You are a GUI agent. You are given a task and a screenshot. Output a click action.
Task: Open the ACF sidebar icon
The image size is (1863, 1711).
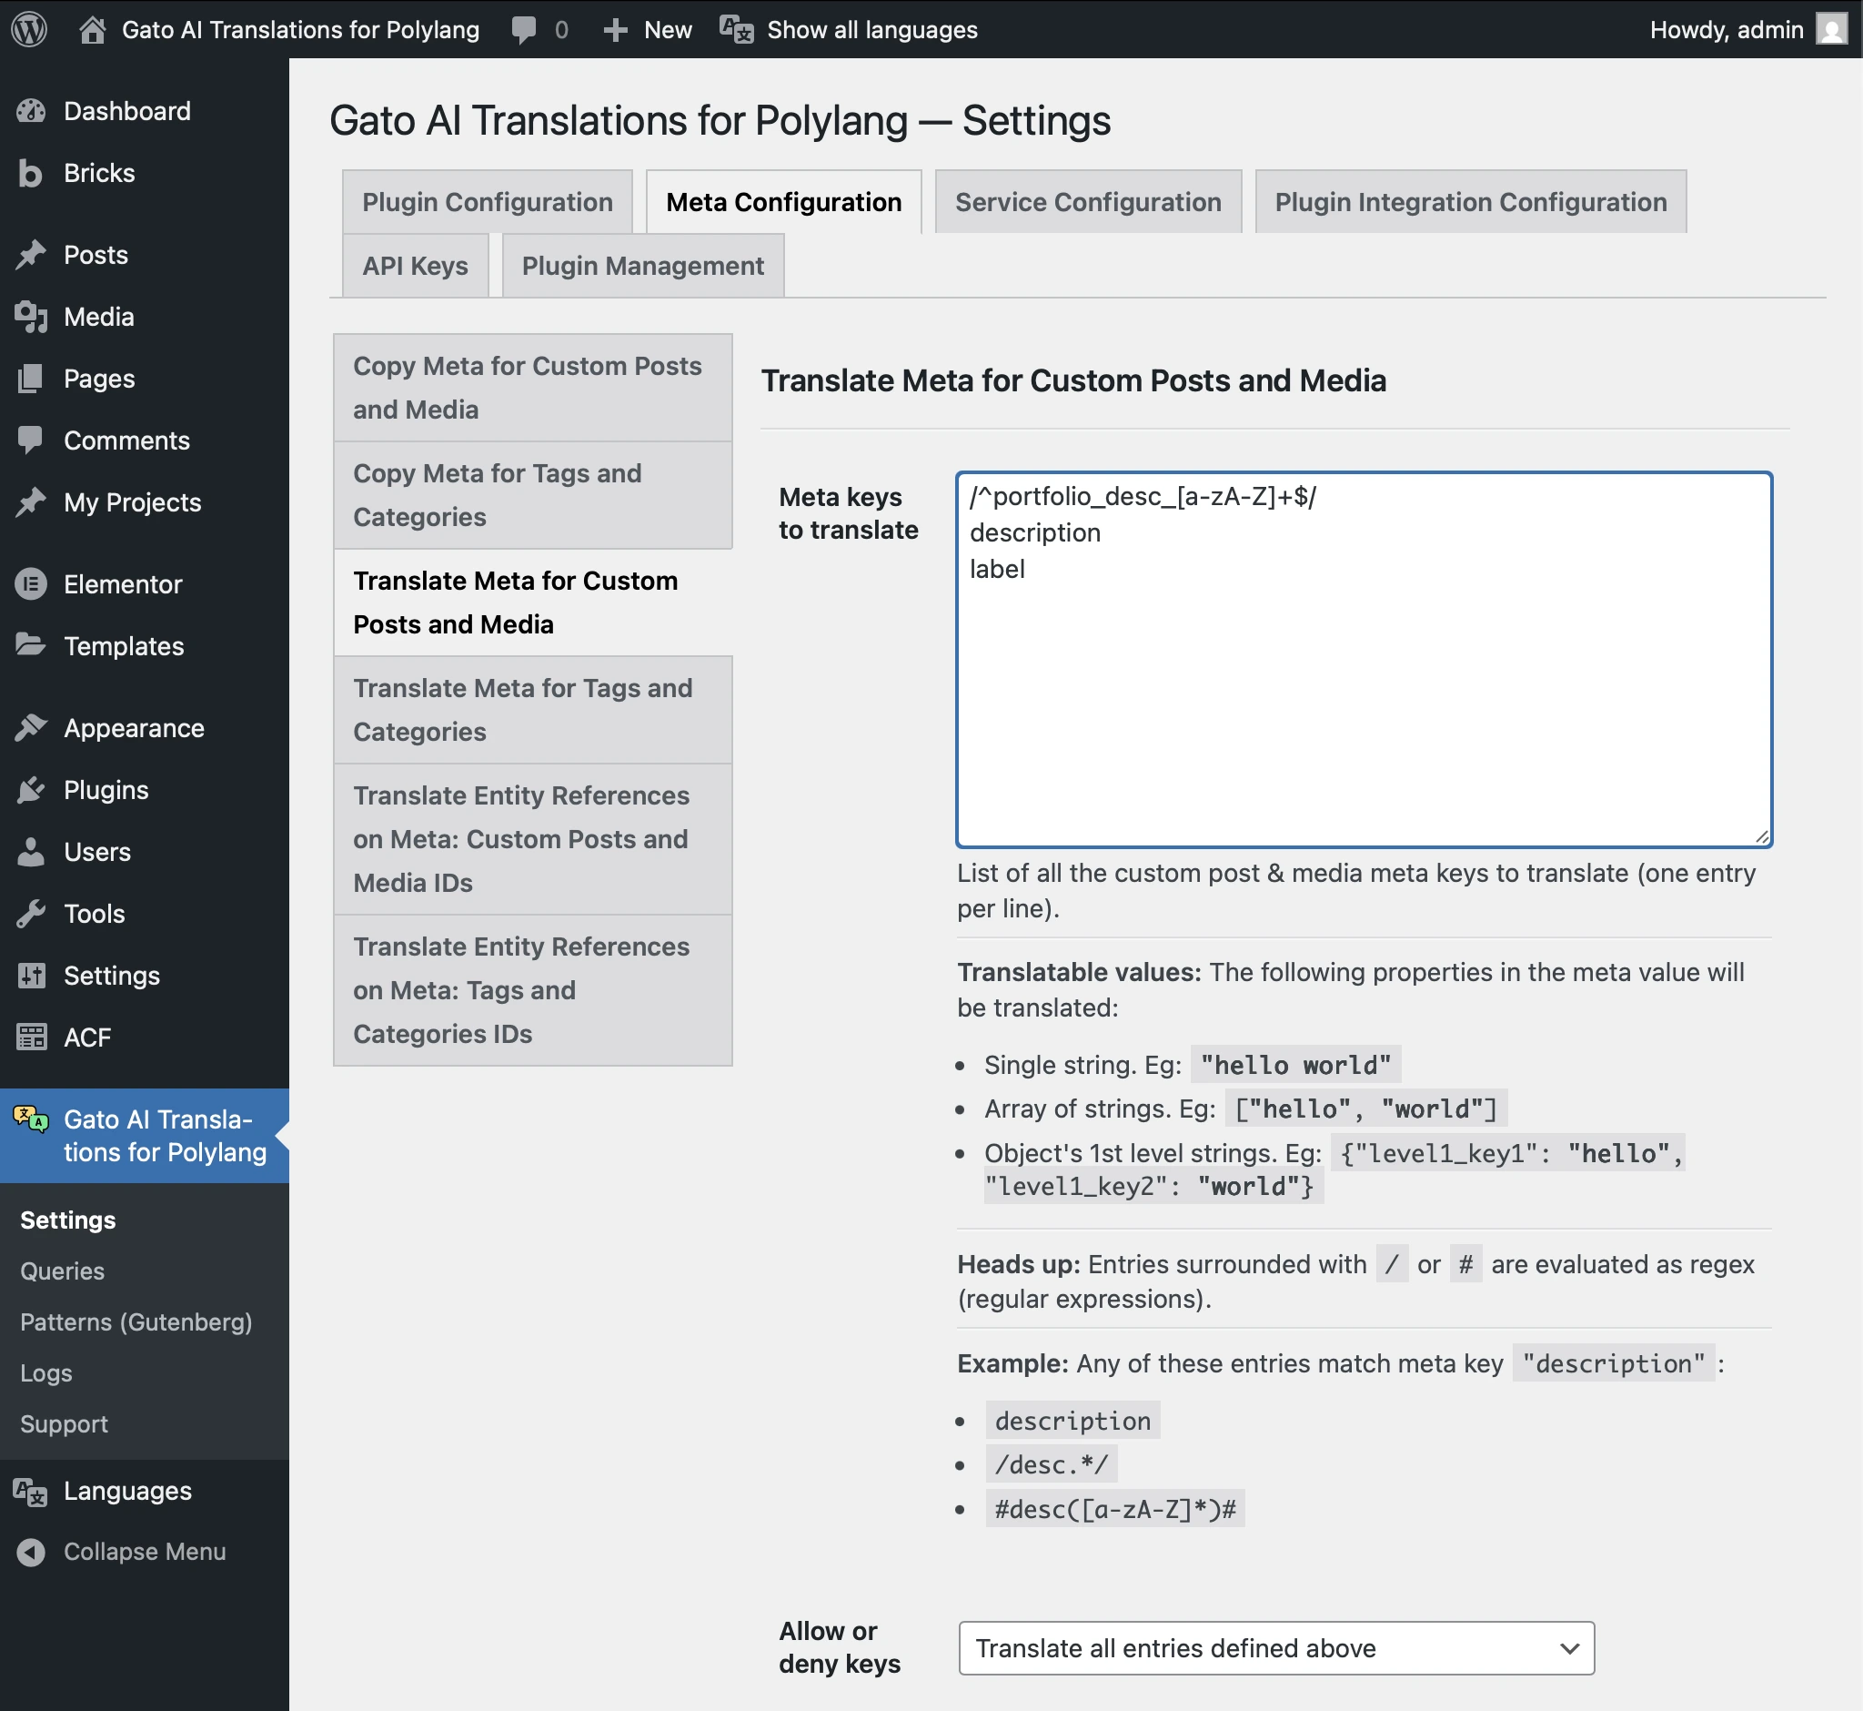(x=32, y=1037)
